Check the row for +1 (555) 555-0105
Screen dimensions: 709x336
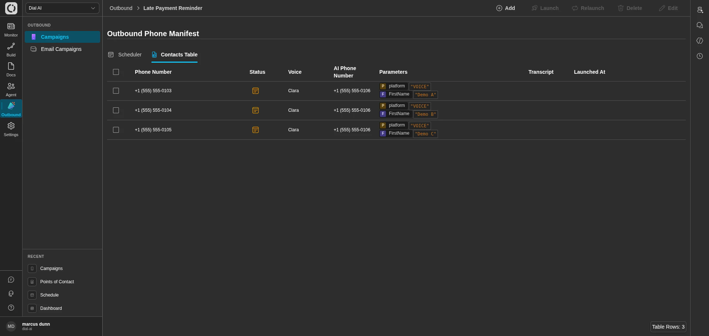point(116,130)
